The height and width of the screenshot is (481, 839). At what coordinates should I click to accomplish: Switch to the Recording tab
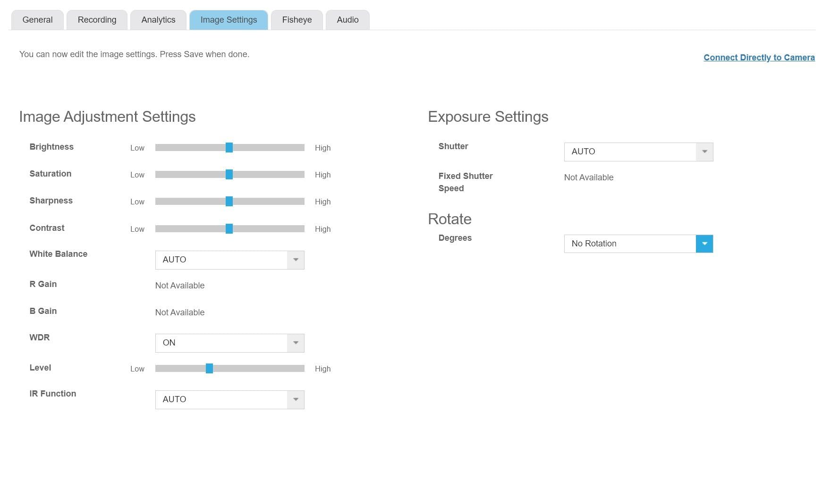[x=97, y=20]
